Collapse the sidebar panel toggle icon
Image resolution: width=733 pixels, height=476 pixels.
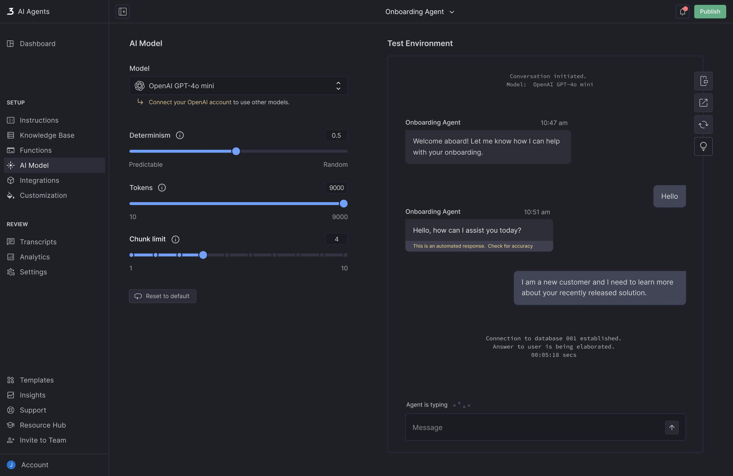tap(122, 12)
